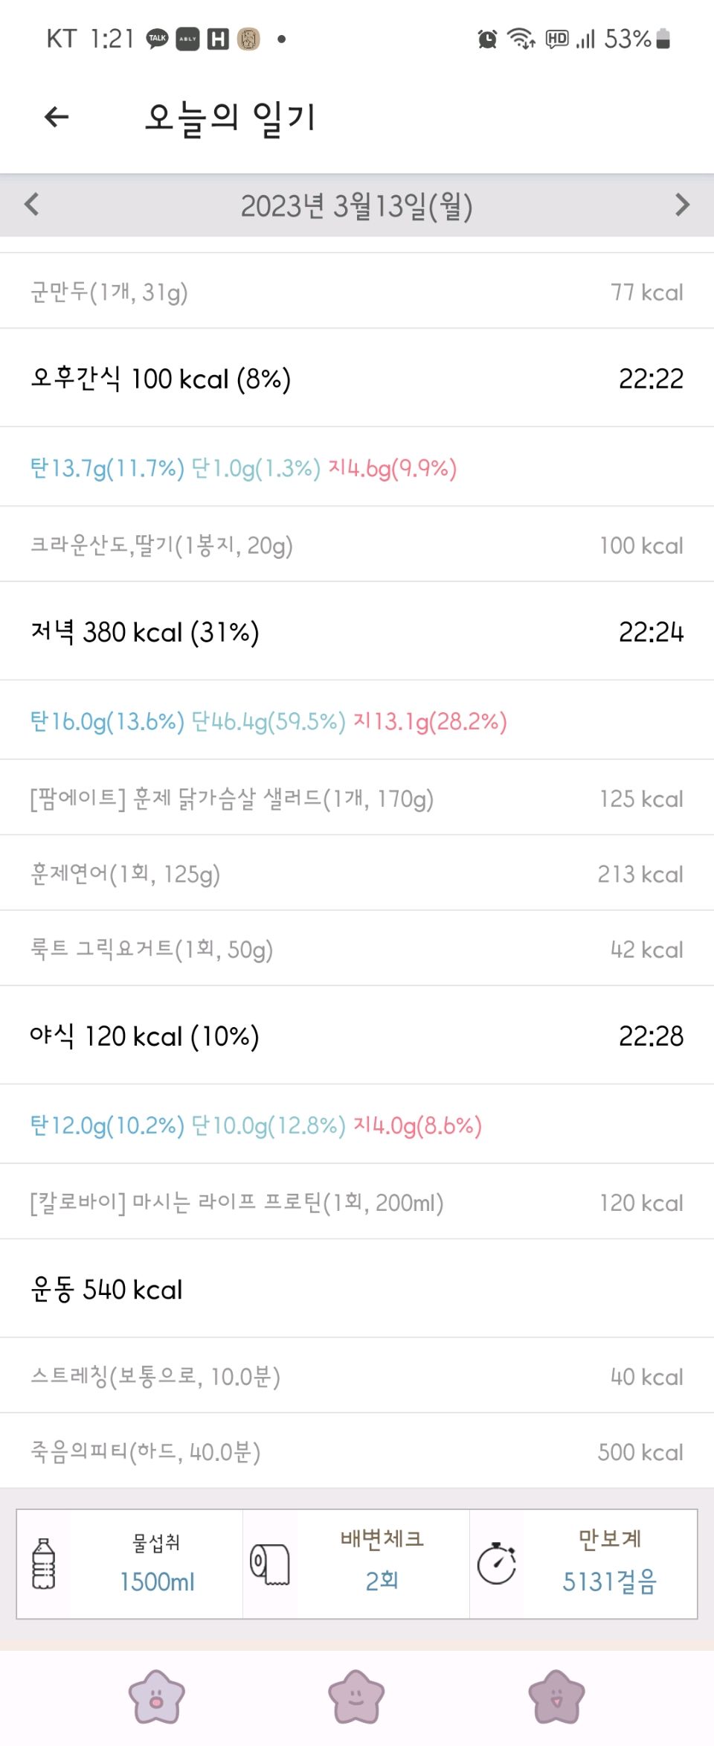Screen dimensions: 714x1746
Task: Open 저녁 380 kcal meal header
Action: coord(357,631)
